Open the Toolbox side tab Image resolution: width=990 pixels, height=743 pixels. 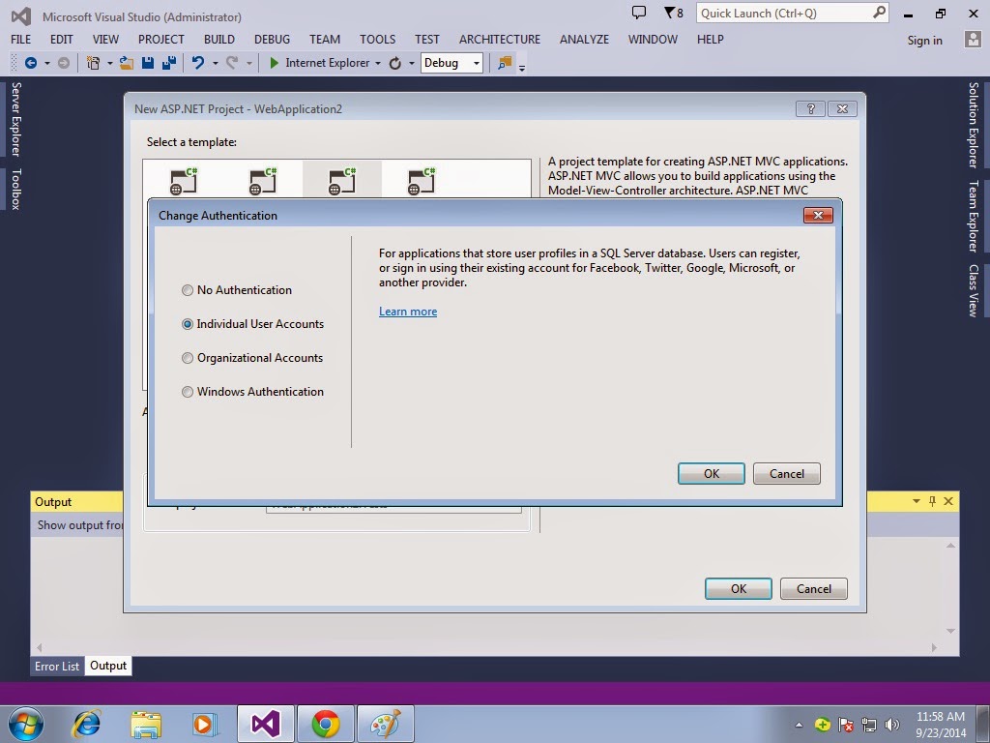pos(15,189)
